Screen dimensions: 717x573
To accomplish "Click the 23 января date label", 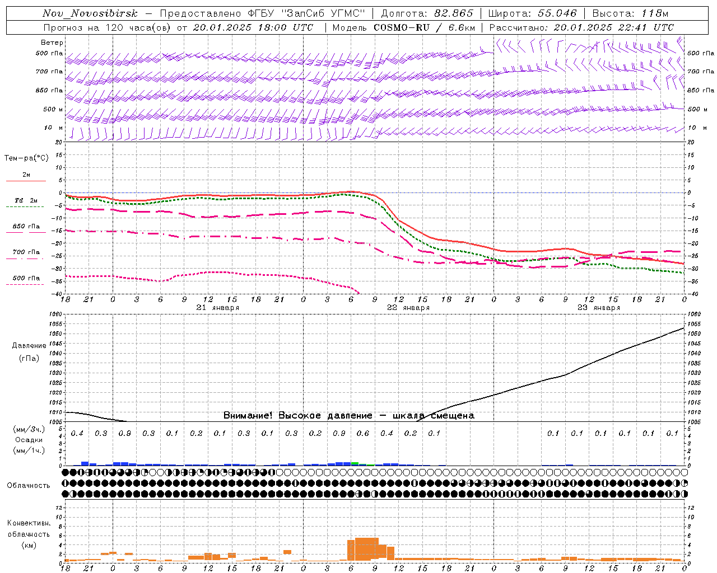I will coord(599,308).
